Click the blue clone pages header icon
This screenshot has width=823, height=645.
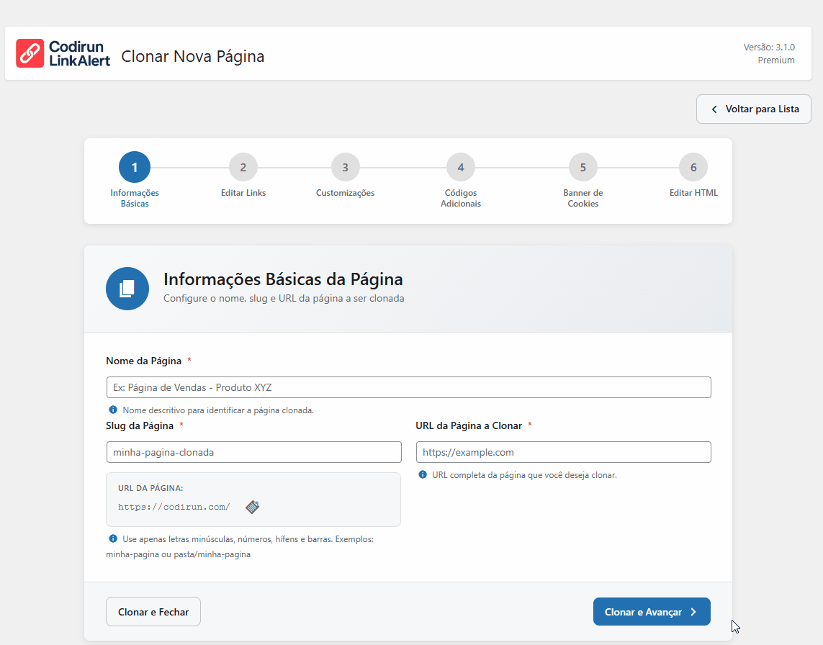click(127, 289)
